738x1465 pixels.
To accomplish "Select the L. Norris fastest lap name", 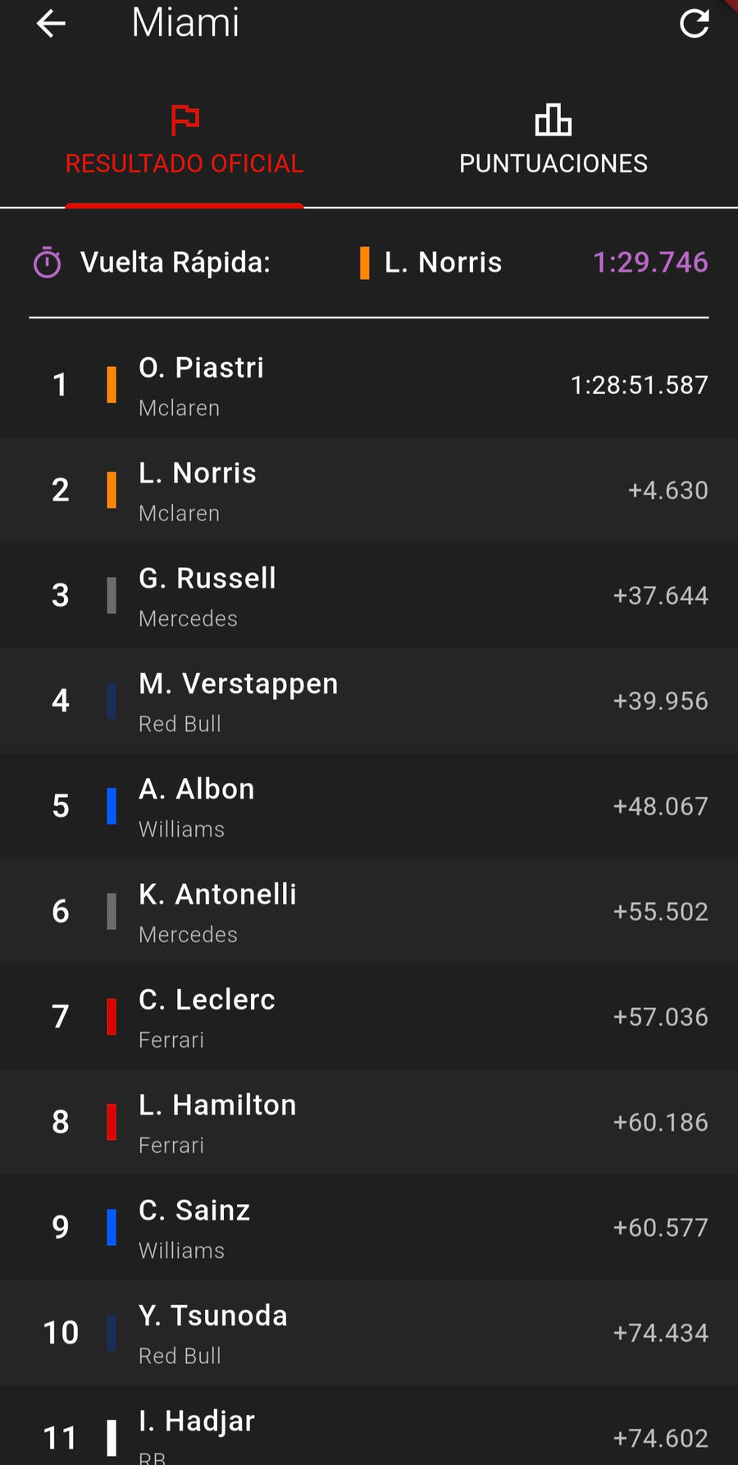I will pyautogui.click(x=443, y=263).
